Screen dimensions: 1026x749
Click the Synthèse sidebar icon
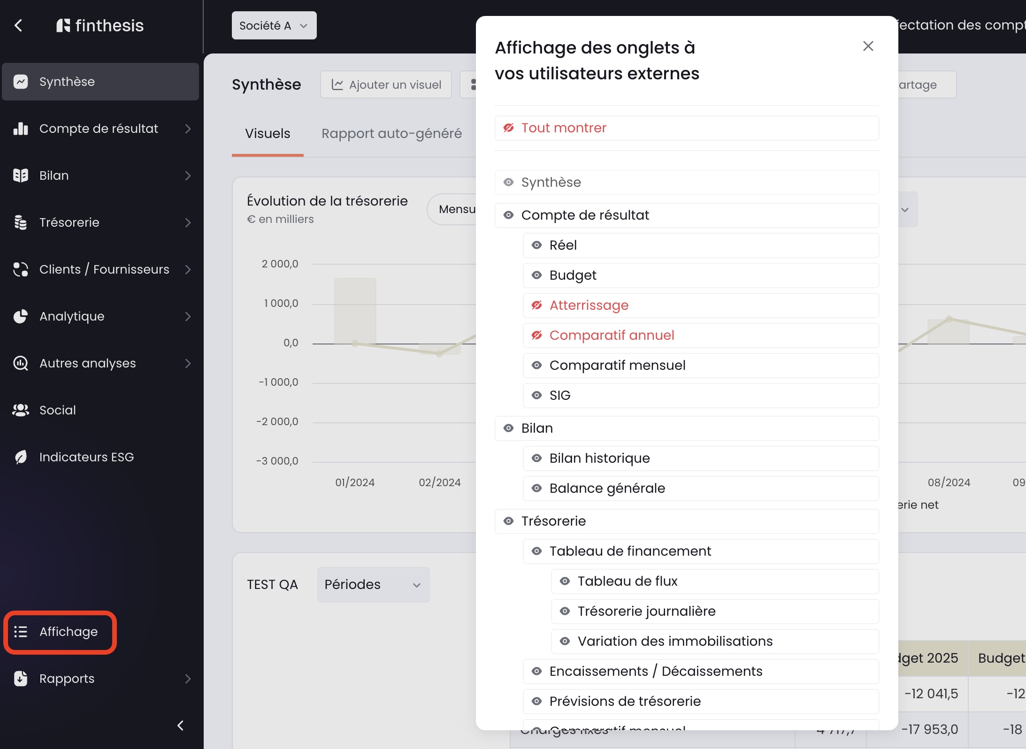[21, 82]
